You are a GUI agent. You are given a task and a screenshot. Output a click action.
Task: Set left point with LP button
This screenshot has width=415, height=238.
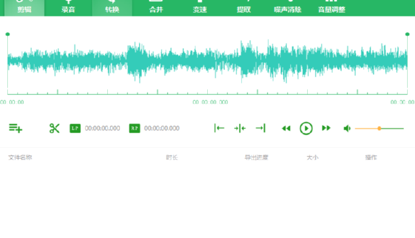point(75,128)
